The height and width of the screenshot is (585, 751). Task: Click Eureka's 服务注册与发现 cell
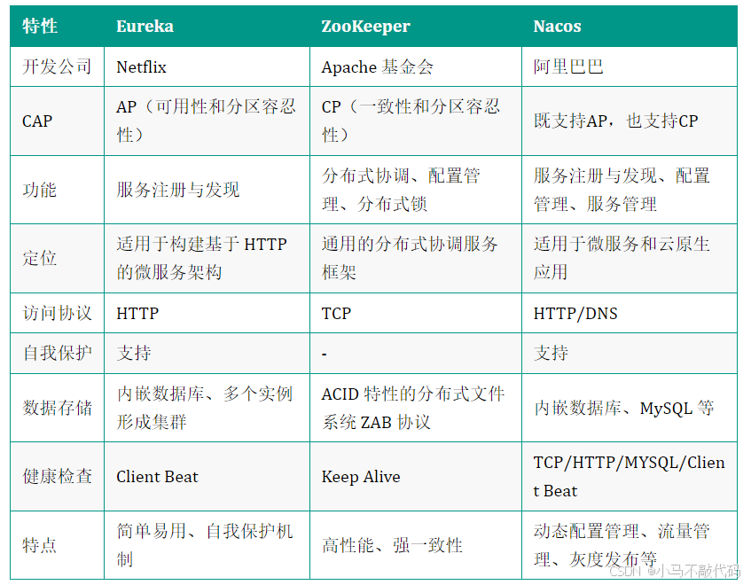pyautogui.click(x=207, y=190)
